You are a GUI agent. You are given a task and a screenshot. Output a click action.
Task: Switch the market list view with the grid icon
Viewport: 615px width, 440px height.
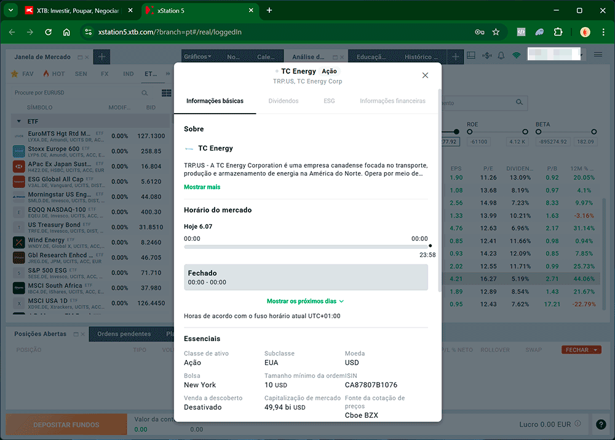[x=166, y=93]
